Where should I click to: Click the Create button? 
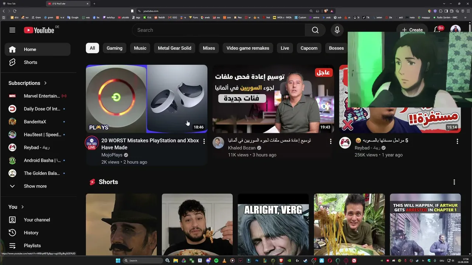coord(412,30)
